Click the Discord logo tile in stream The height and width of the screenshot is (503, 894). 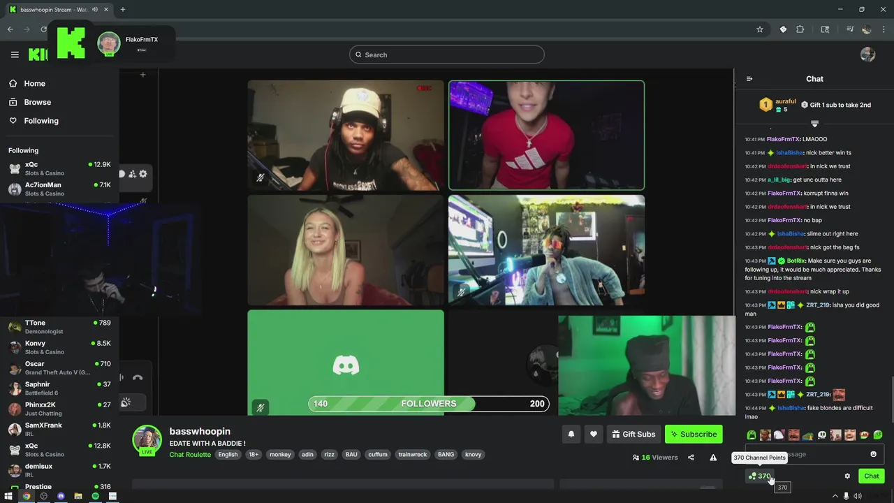346,363
